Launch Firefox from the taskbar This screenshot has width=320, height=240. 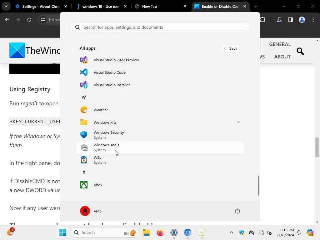click(160, 232)
